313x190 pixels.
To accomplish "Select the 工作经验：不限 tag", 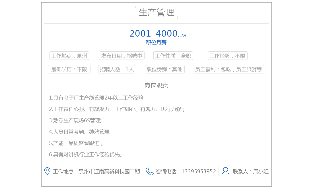I will (227, 56).
